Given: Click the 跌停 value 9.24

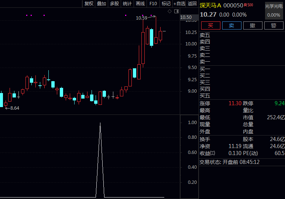Looking at the screenshot, I should 279,103.
